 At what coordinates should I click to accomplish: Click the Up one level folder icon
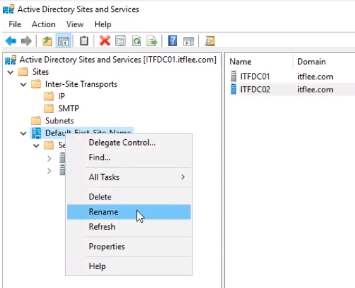tap(47, 41)
